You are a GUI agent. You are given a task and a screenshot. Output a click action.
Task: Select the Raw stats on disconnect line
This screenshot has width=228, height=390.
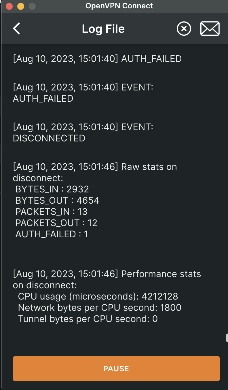pos(95,172)
